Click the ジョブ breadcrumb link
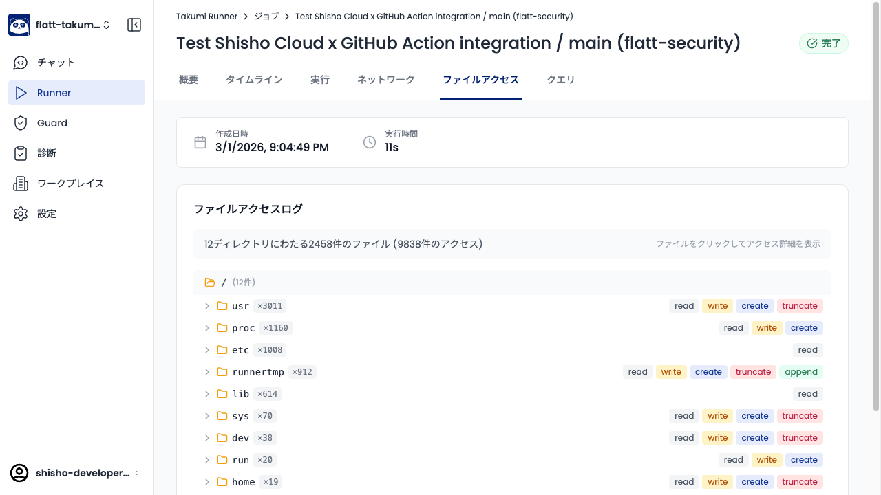 click(x=266, y=16)
